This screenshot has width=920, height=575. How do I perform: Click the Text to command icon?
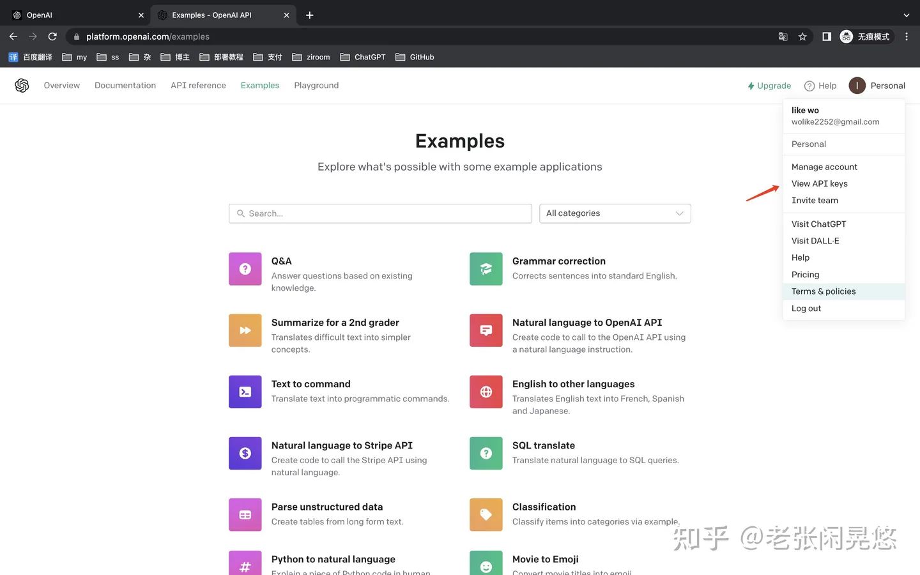pyautogui.click(x=245, y=391)
